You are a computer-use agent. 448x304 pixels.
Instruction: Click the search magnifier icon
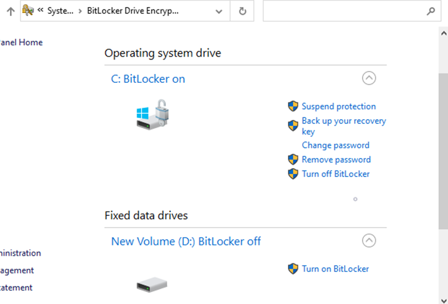(x=430, y=11)
